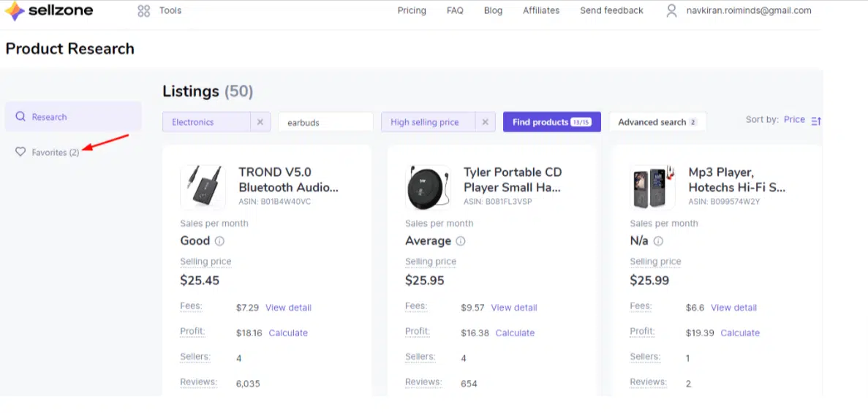868x413 pixels.
Task: Click the earbuds keyword input field
Action: pos(325,122)
